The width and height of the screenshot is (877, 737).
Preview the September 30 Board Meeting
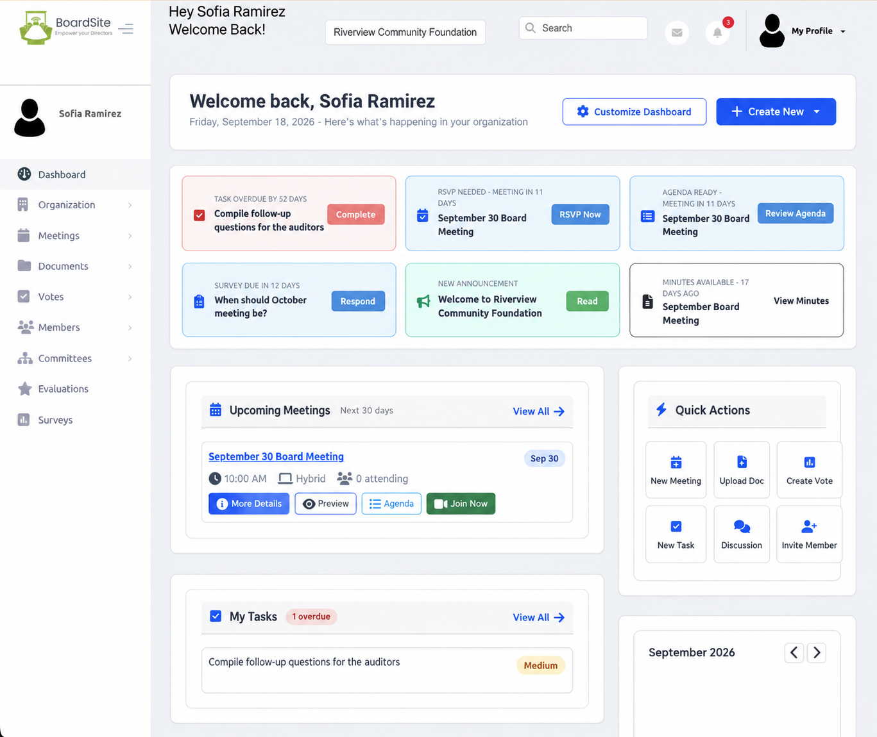point(325,504)
